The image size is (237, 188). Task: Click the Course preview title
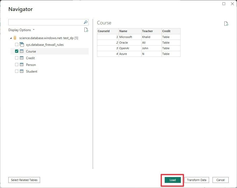104,23
